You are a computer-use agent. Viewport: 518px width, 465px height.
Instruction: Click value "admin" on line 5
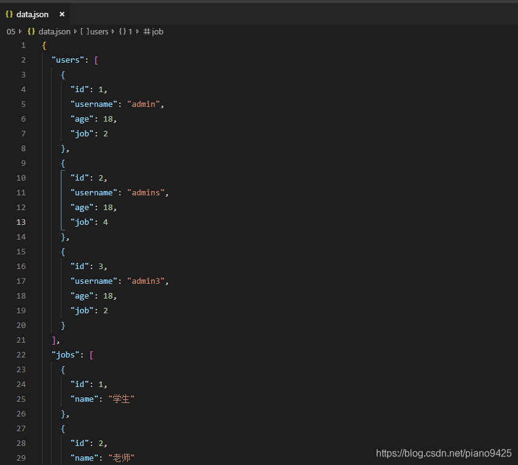[143, 104]
